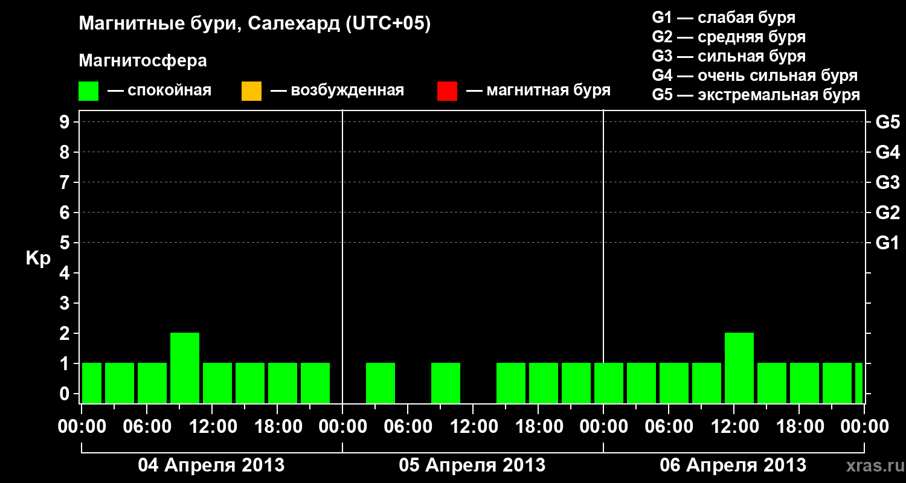Image resolution: width=906 pixels, height=483 pixels.
Task: Click the final '00:00' label ending 06 Апреля
Action: coord(864,427)
